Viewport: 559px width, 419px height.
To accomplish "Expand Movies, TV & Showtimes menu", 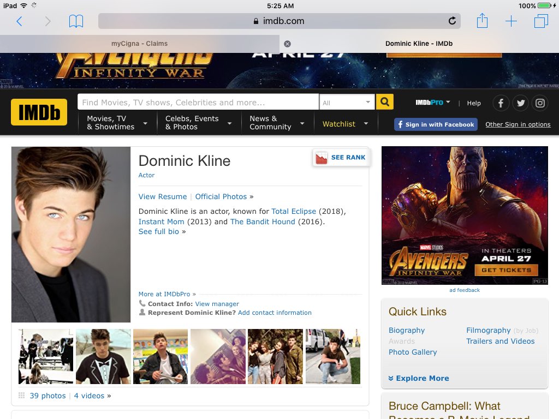I will [117, 123].
